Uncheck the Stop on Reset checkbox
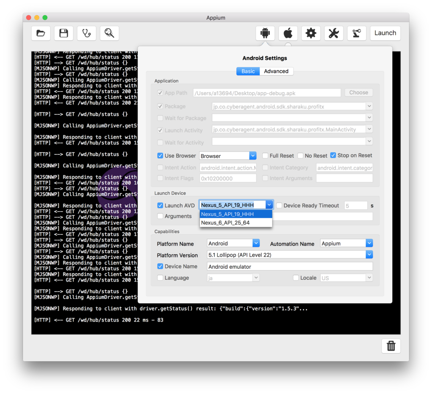Screen dimensions: 432x394 (333, 155)
